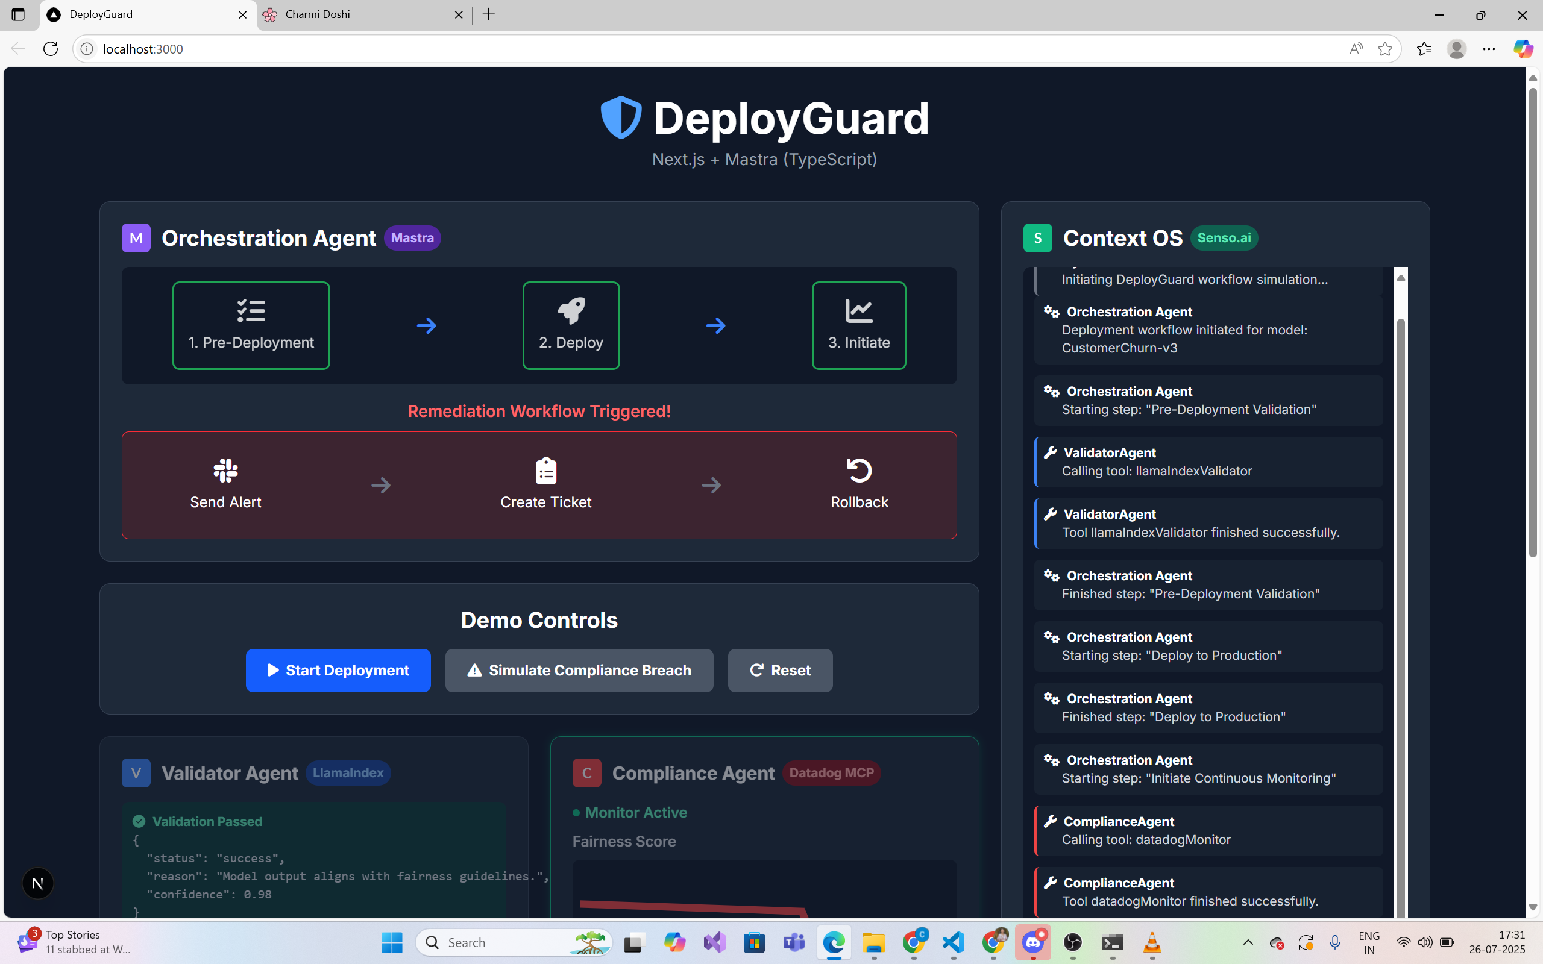1543x964 pixels.
Task: Show hidden system tray icons
Action: pos(1248,942)
